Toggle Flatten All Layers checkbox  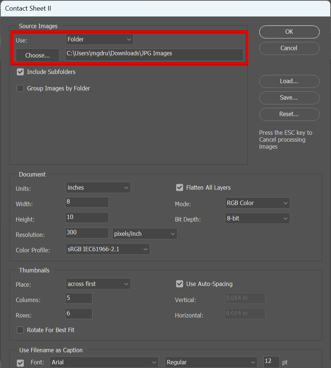tap(179, 188)
